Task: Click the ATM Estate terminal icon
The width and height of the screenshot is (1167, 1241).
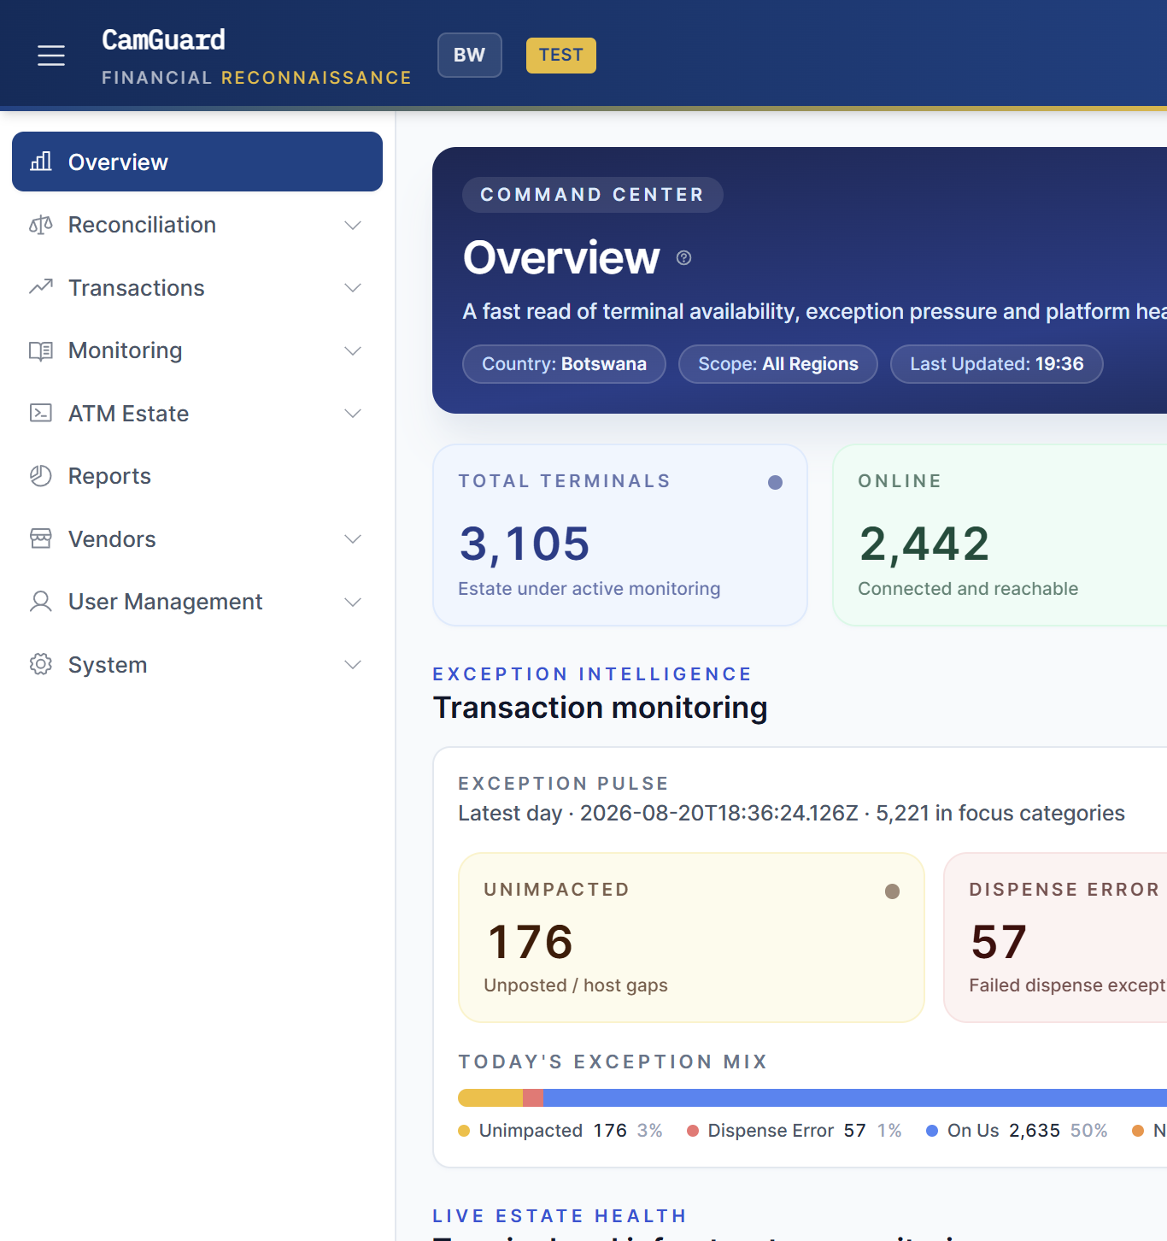Action: (41, 414)
